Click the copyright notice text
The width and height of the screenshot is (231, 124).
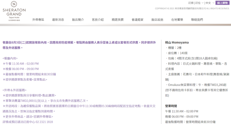pyautogui.click(x=192, y=9)
